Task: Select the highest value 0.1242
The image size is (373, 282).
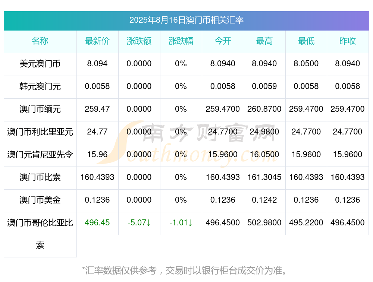Action: pyautogui.click(x=264, y=200)
